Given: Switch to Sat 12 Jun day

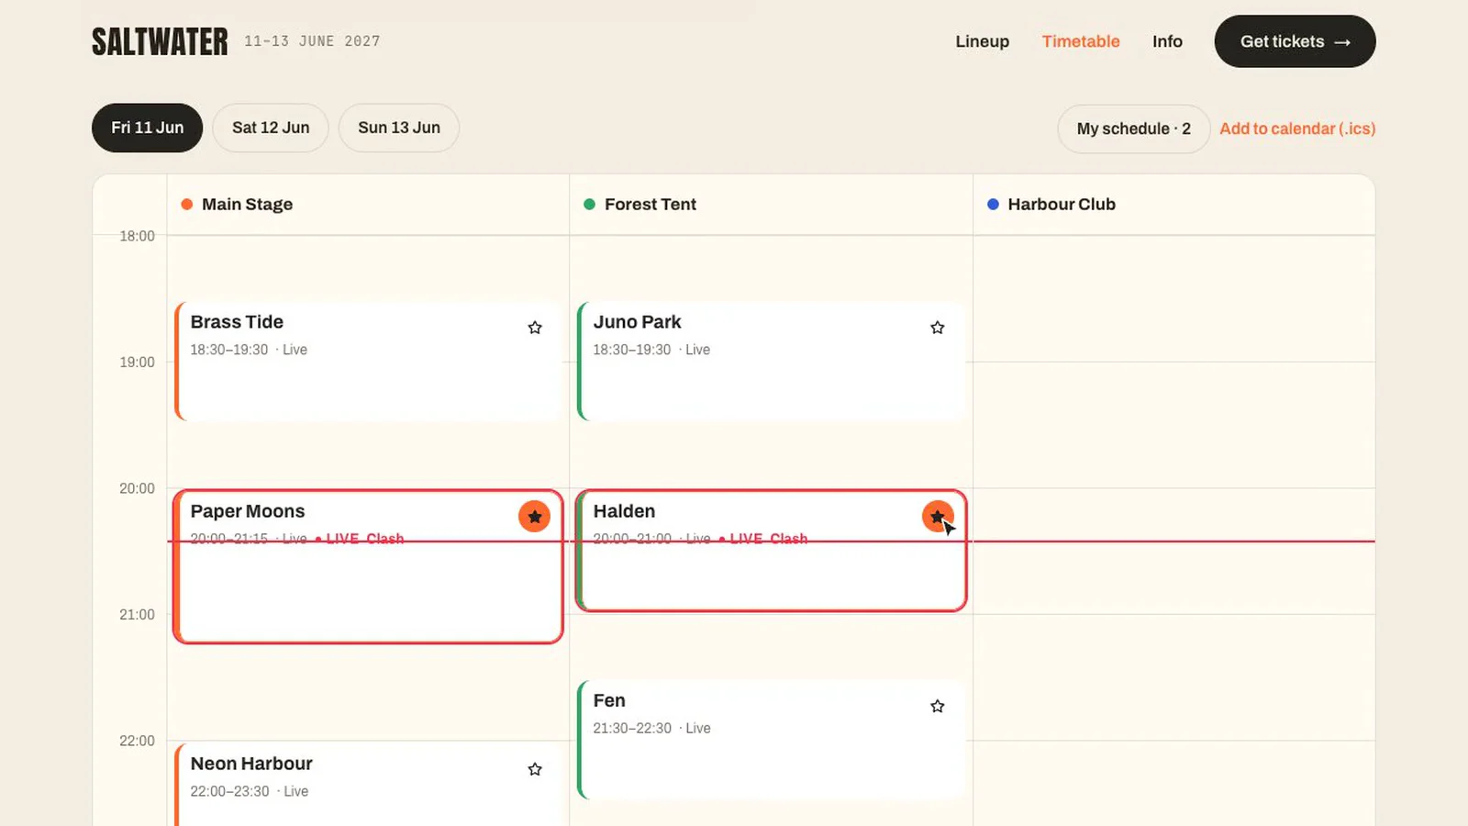Looking at the screenshot, I should click(271, 128).
